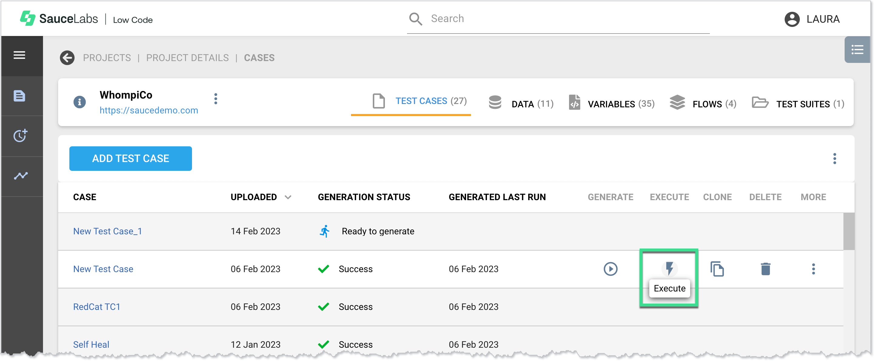Image resolution: width=874 pixels, height=361 pixels.
Task: Click the ADD TEST CASE button
Action: pos(131,158)
